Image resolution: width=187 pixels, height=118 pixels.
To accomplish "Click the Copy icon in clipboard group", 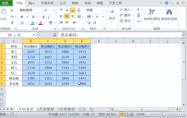I will [12, 16].
